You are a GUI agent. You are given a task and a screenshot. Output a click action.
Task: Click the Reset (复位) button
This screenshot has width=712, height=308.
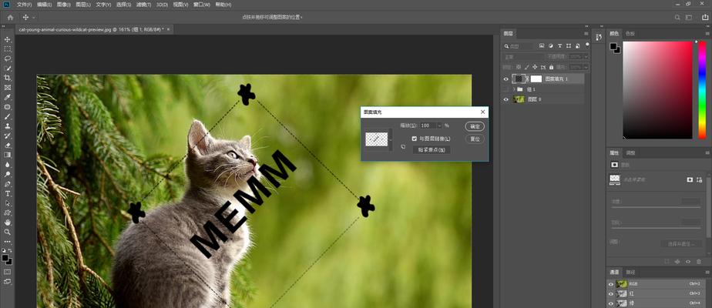tap(475, 139)
